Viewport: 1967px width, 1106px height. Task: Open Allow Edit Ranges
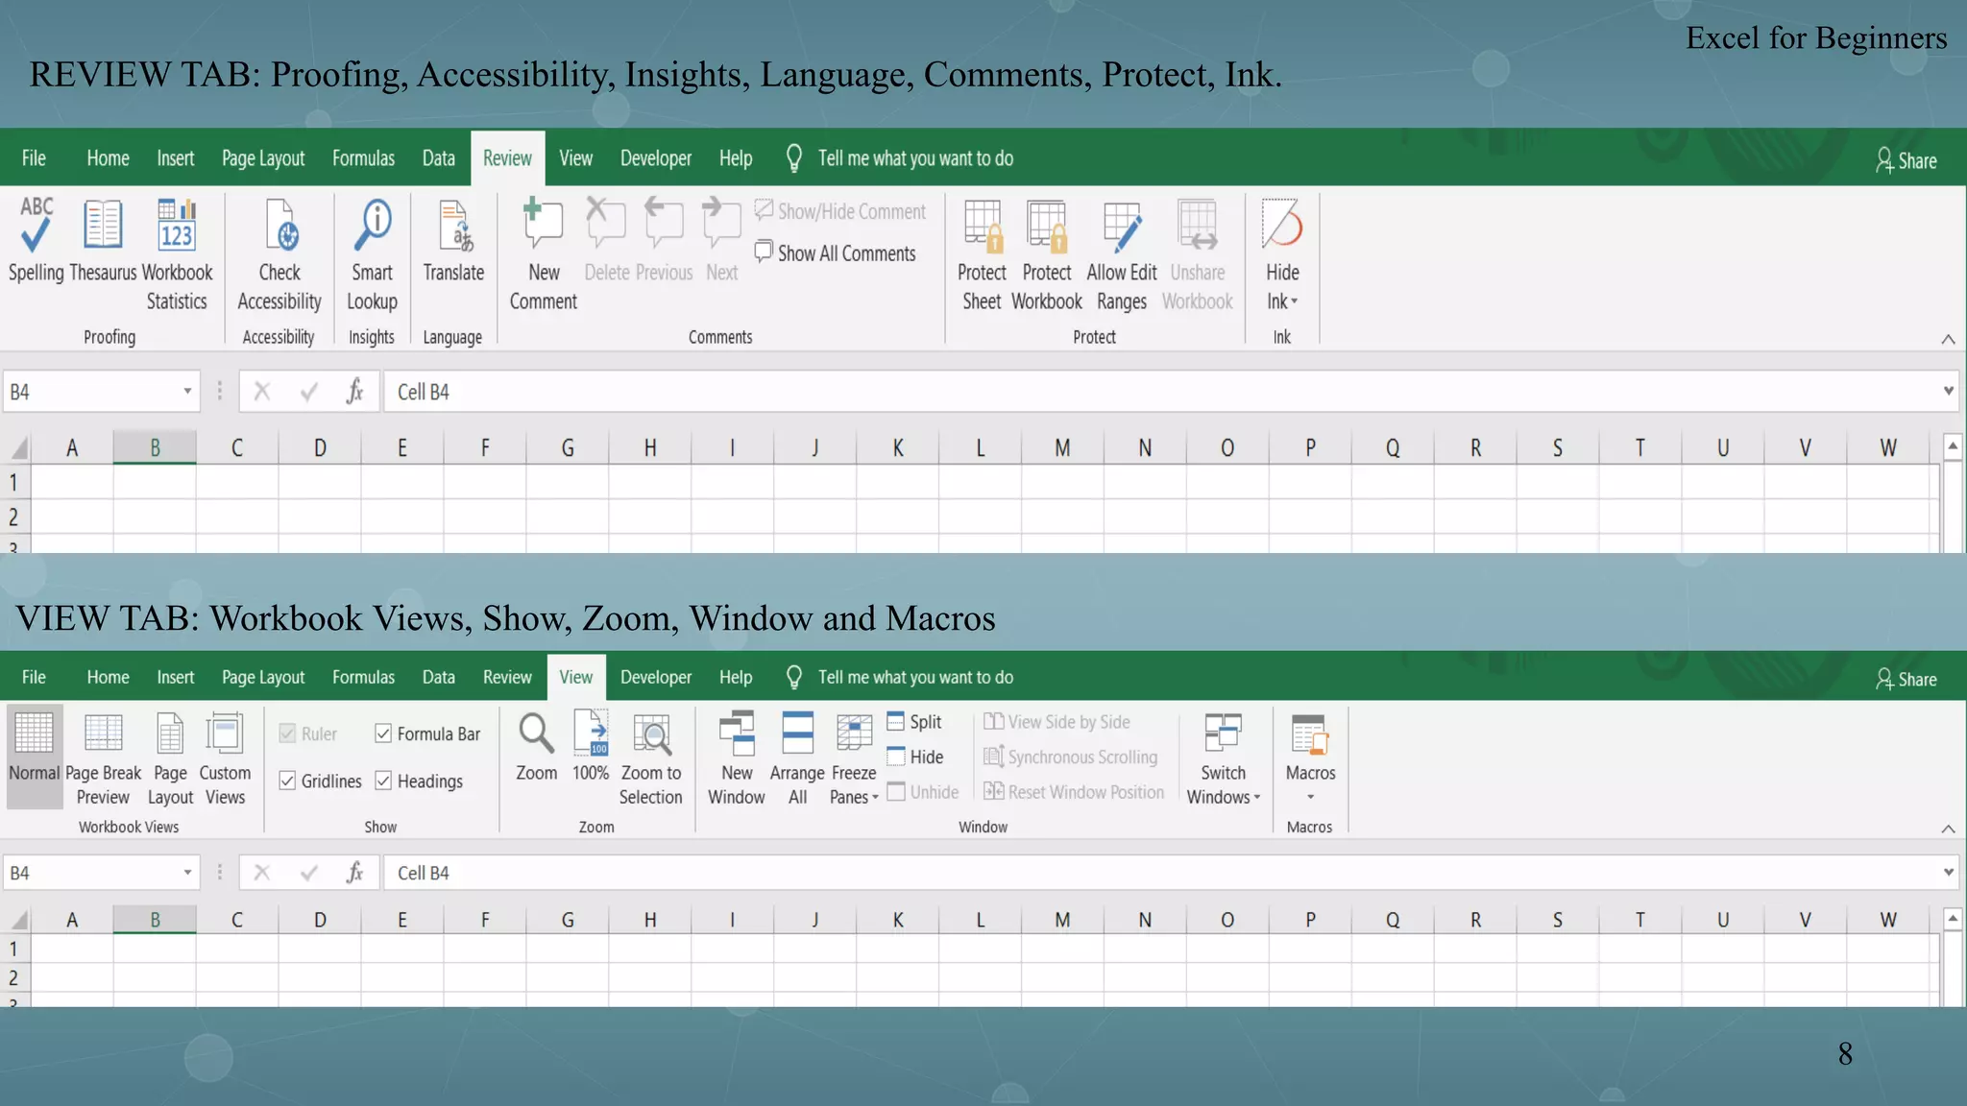1122,254
